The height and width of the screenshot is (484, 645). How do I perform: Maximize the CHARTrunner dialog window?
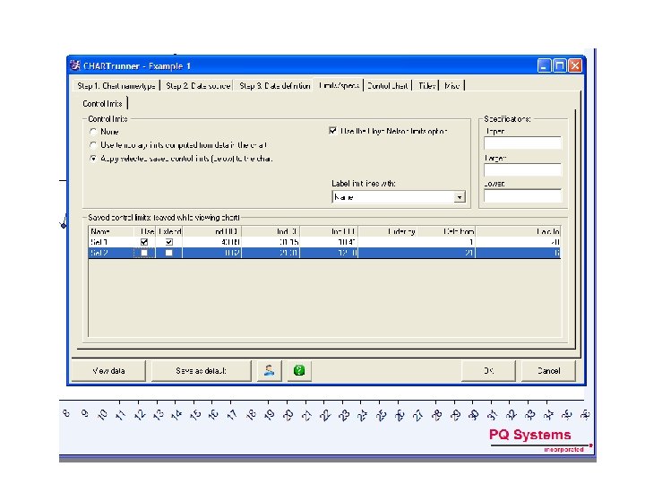[559, 65]
